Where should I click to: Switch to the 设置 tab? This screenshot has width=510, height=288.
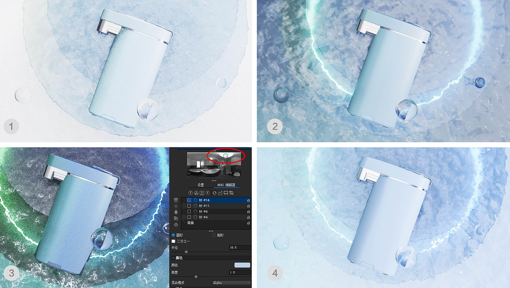(201, 185)
